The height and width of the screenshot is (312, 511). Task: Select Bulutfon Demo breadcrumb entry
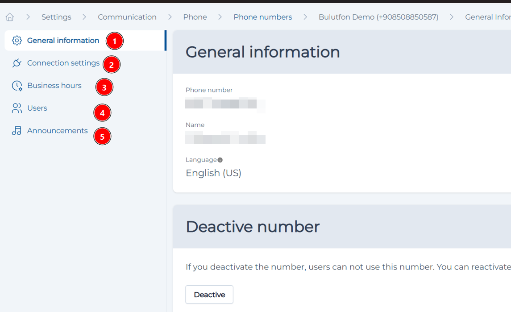378,17
